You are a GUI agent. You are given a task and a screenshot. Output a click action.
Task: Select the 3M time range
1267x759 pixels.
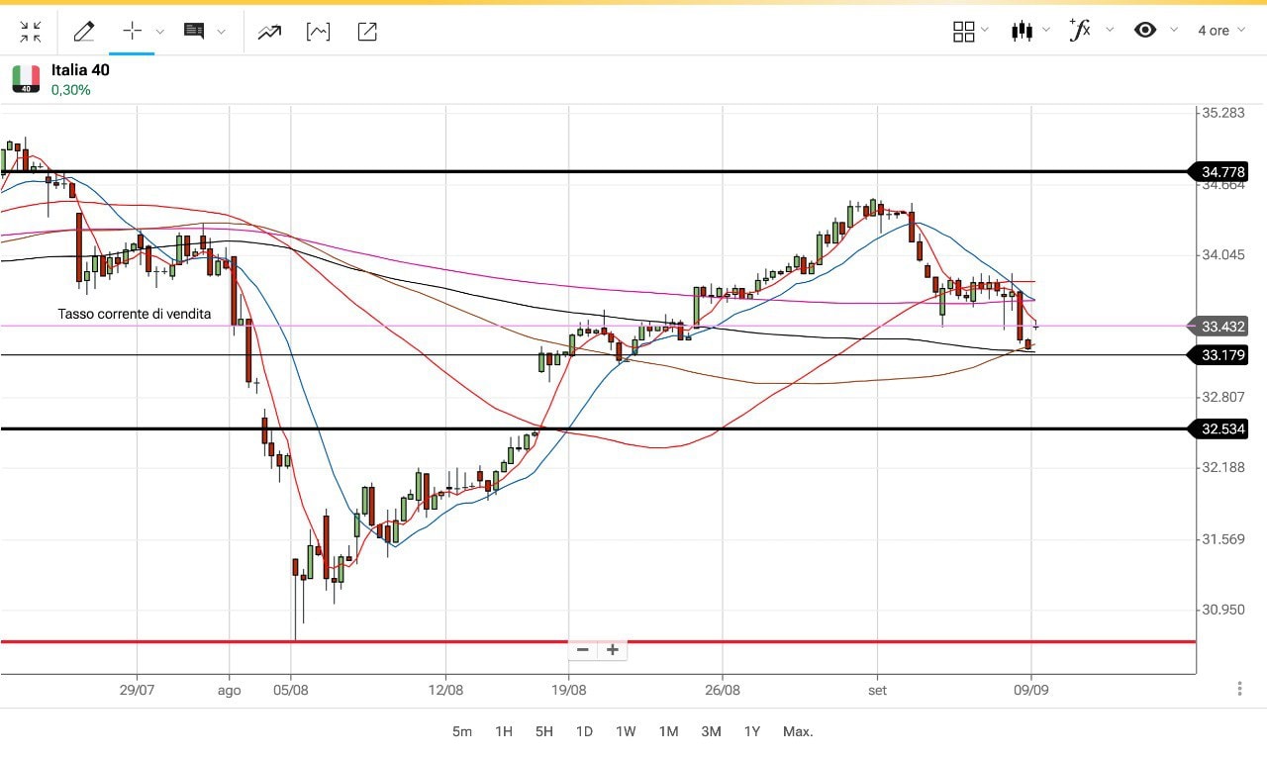point(711,731)
